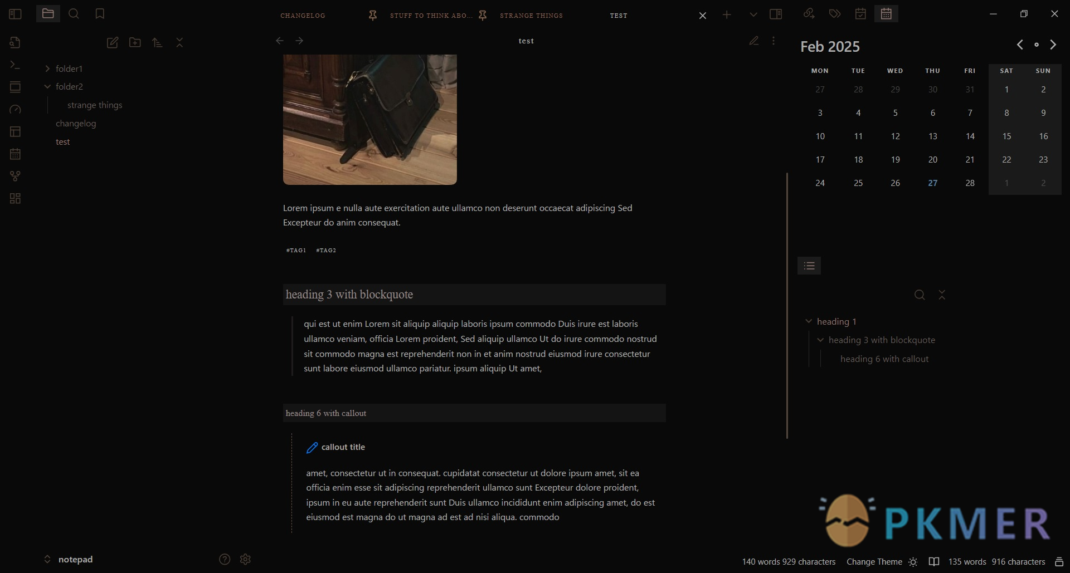Screen dimensions: 1070x573
Task: Collapse all folders in the file explorer
Action: (x=179, y=42)
